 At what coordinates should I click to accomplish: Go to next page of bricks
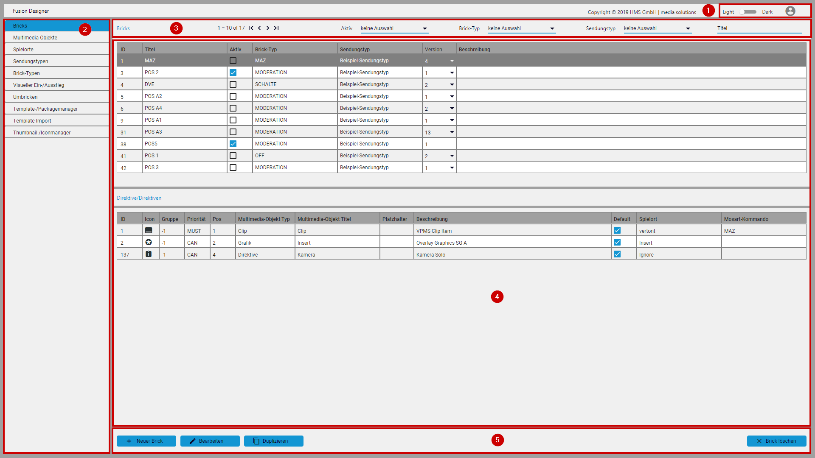click(268, 28)
